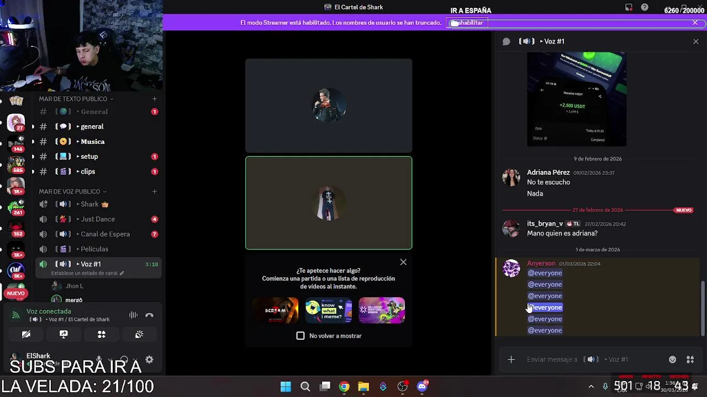Open File Explorer from taskbar
The width and height of the screenshot is (707, 397).
point(363,387)
